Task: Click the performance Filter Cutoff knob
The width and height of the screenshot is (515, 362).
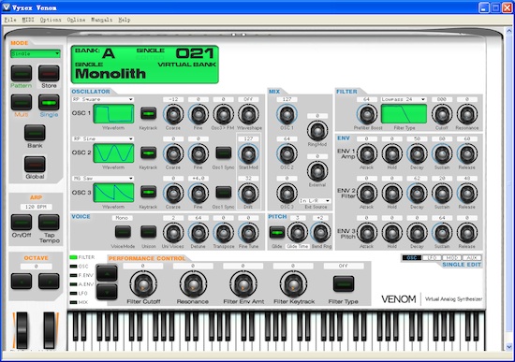Action: click(x=143, y=284)
